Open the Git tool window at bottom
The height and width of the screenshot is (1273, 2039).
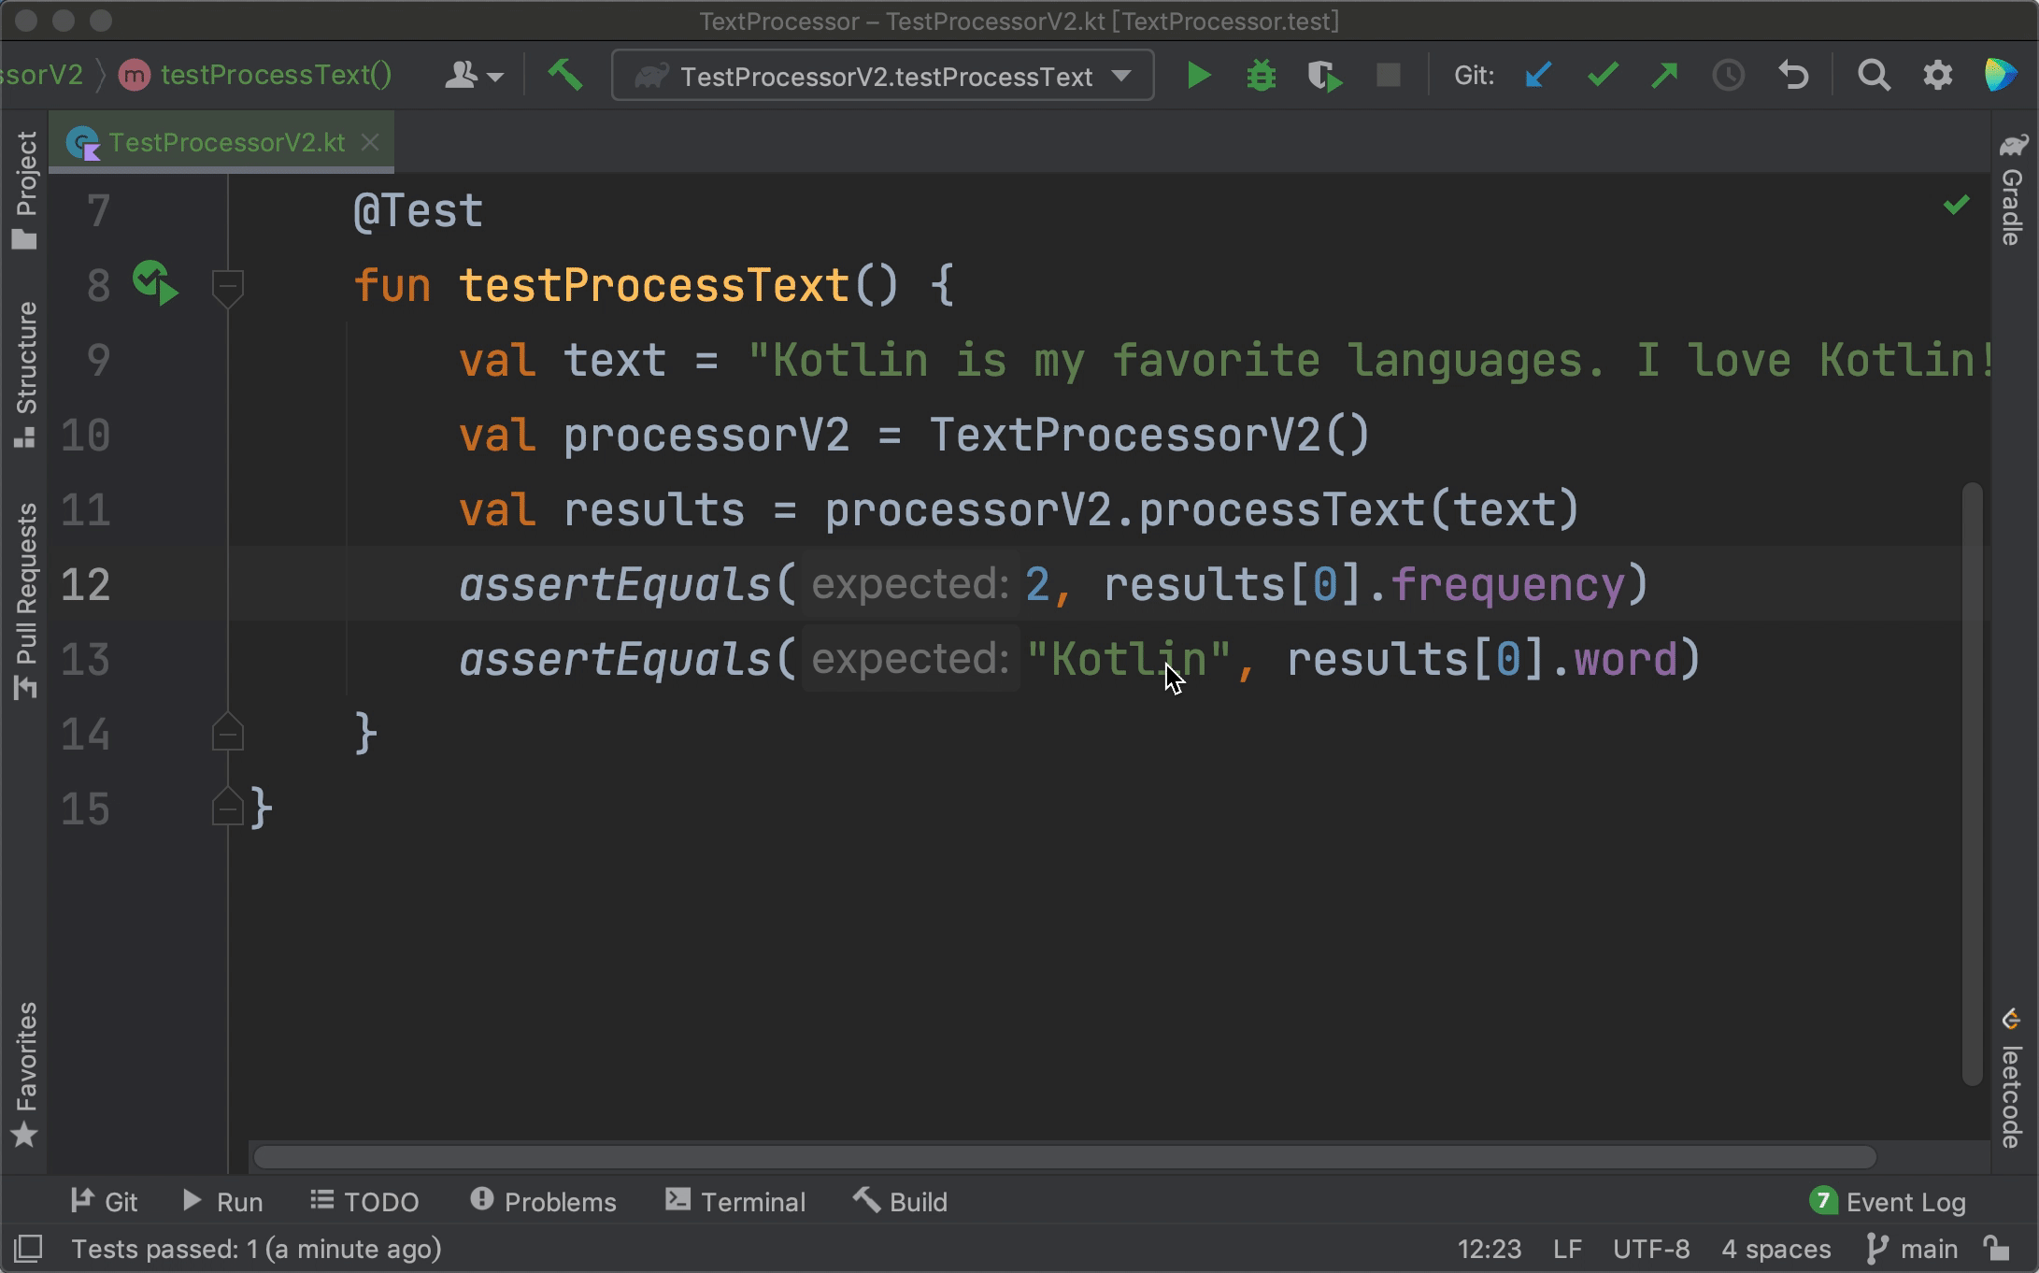point(104,1201)
